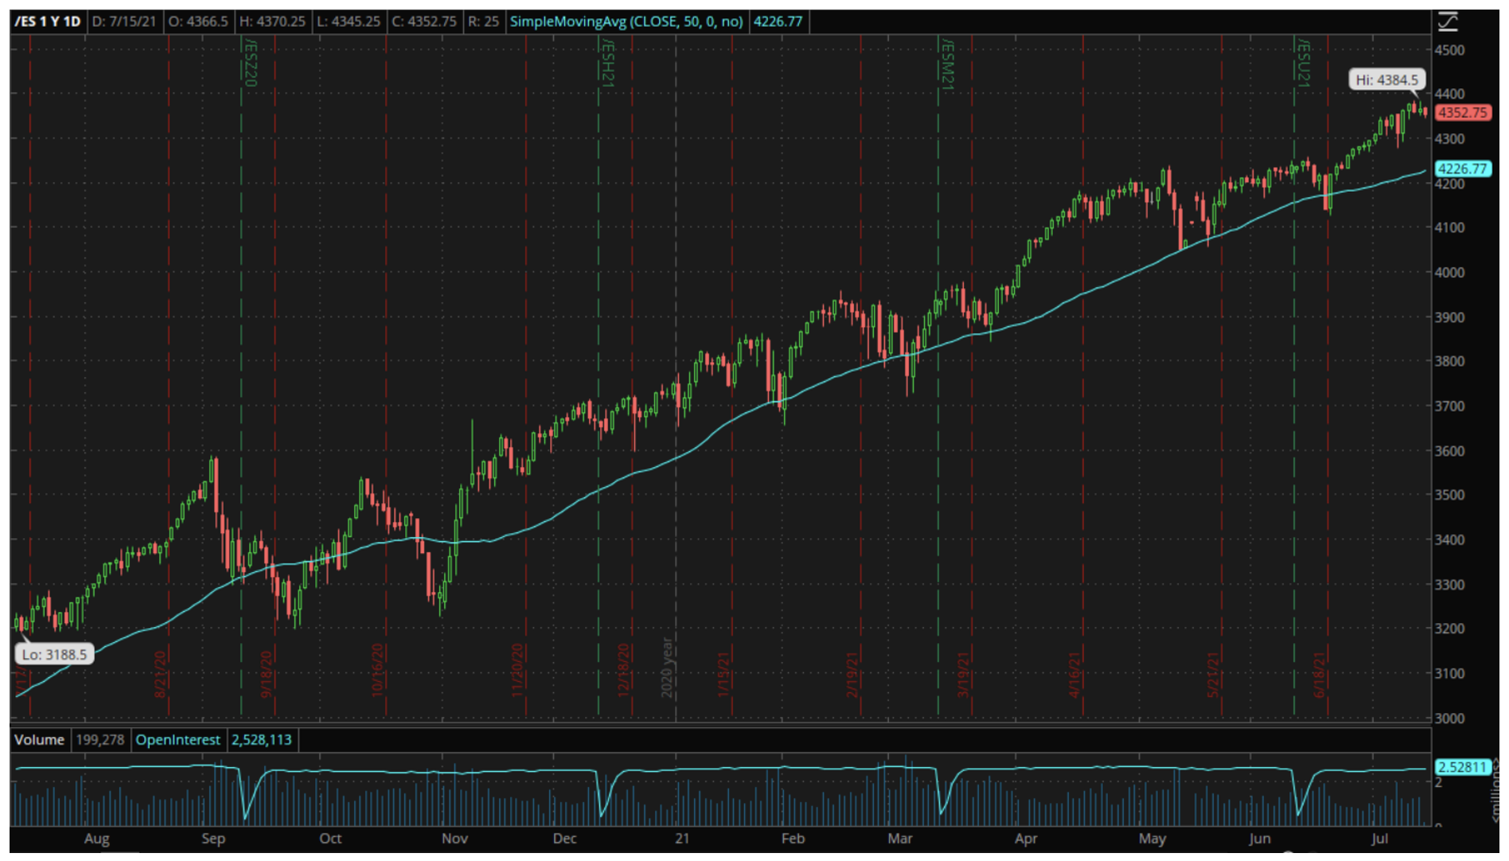Click the red 4352.75 last price tag

(1463, 112)
